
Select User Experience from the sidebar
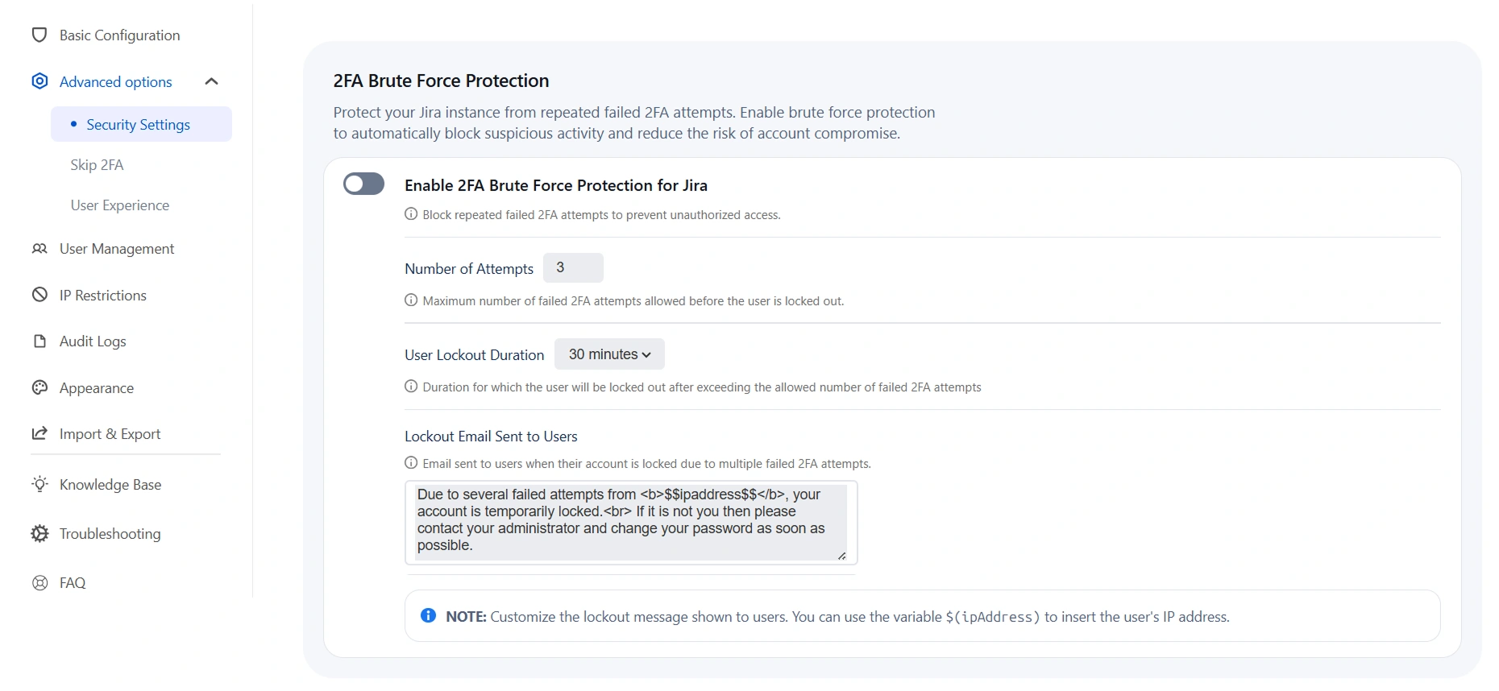119,205
